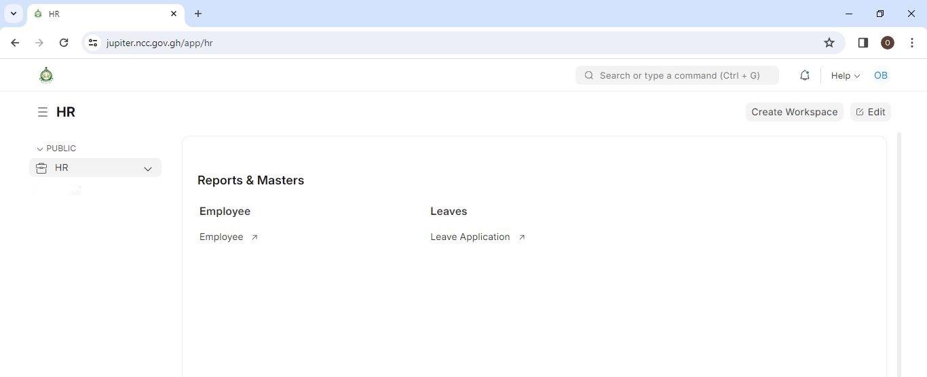Screen dimensions: 927x377
Task: Click the Create Workspace button
Action: (794, 112)
